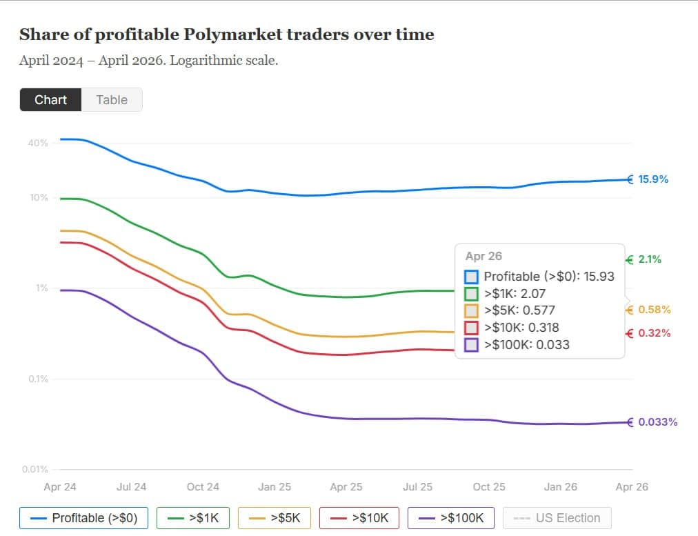The width and height of the screenshot is (698, 536).
Task: Click the yellow >$5K swatch in tooltip
Action: coord(471,310)
